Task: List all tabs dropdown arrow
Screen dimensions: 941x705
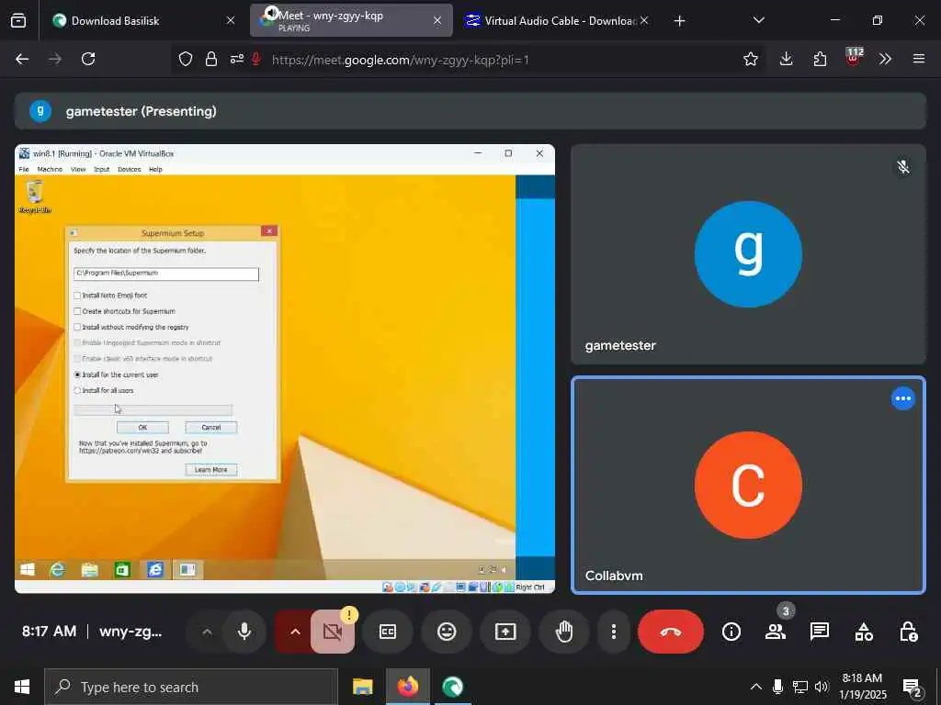Action: coord(758,20)
